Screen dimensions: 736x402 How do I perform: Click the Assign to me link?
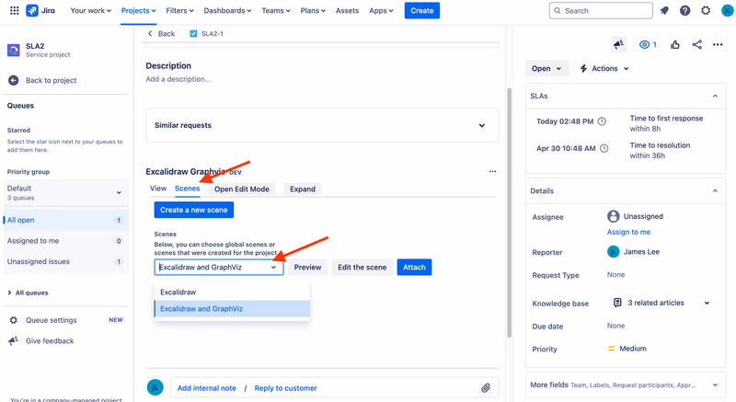628,232
